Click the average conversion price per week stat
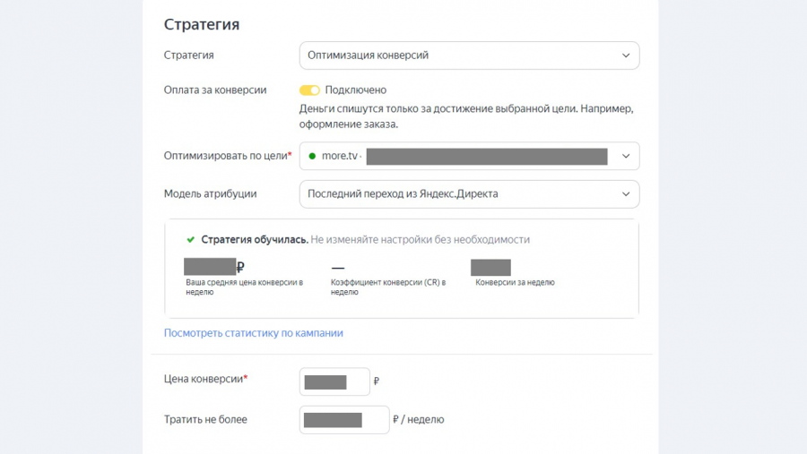Image resolution: width=807 pixels, height=454 pixels. (213, 267)
